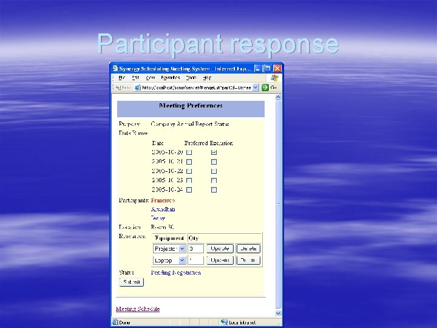Check Exclusion box for 2005-10-23

[214, 180]
